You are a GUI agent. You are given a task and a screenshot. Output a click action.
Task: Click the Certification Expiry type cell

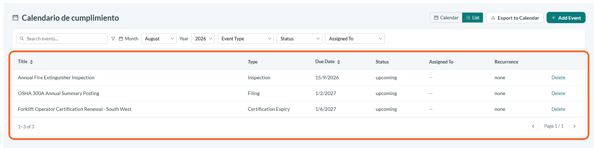[x=269, y=109]
